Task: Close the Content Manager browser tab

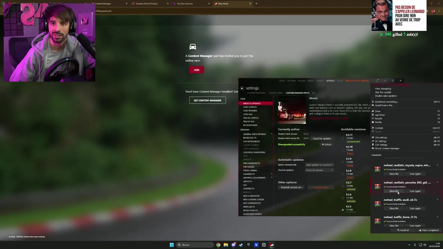Action: pos(127,3)
